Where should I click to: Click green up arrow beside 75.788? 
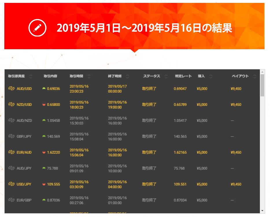(x=44, y=168)
